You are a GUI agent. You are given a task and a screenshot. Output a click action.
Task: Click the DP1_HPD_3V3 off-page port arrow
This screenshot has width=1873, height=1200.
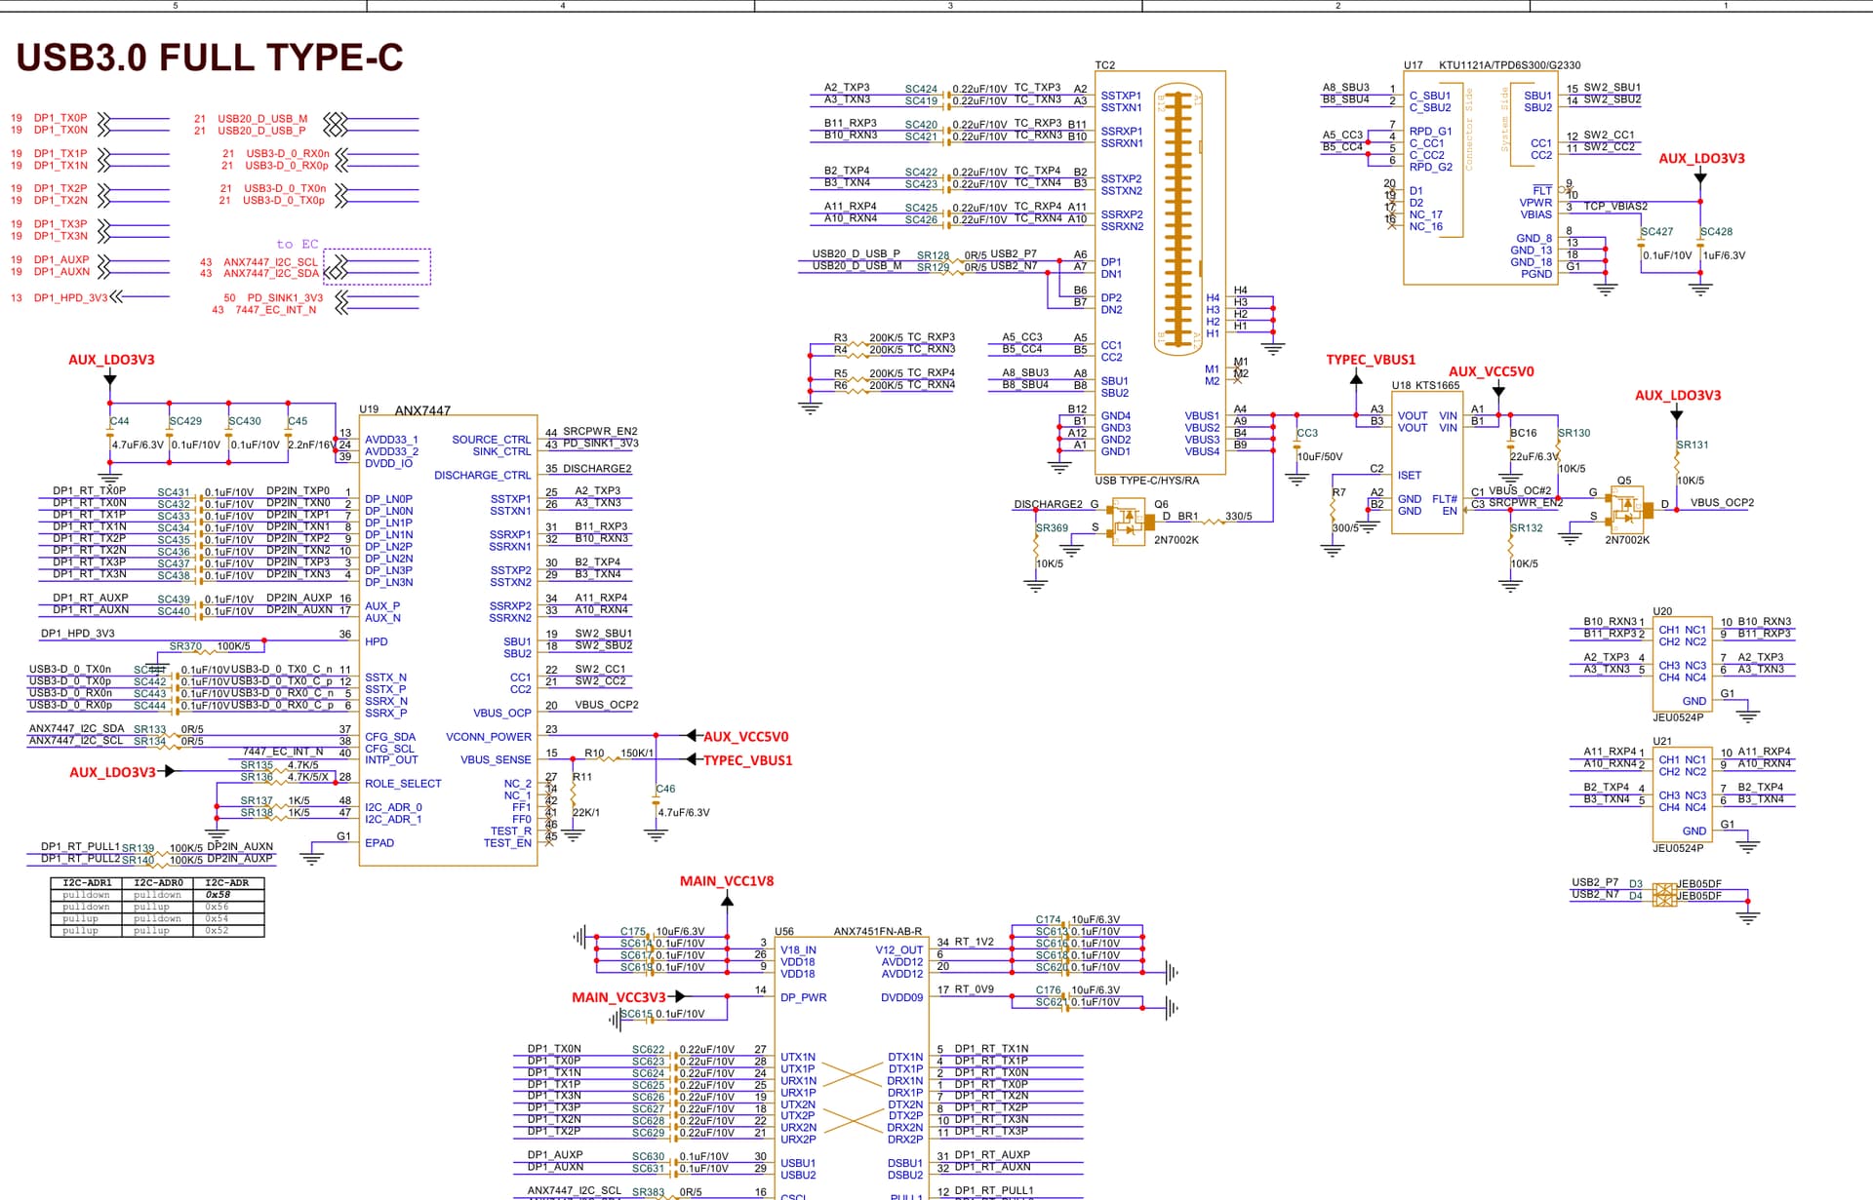[117, 297]
